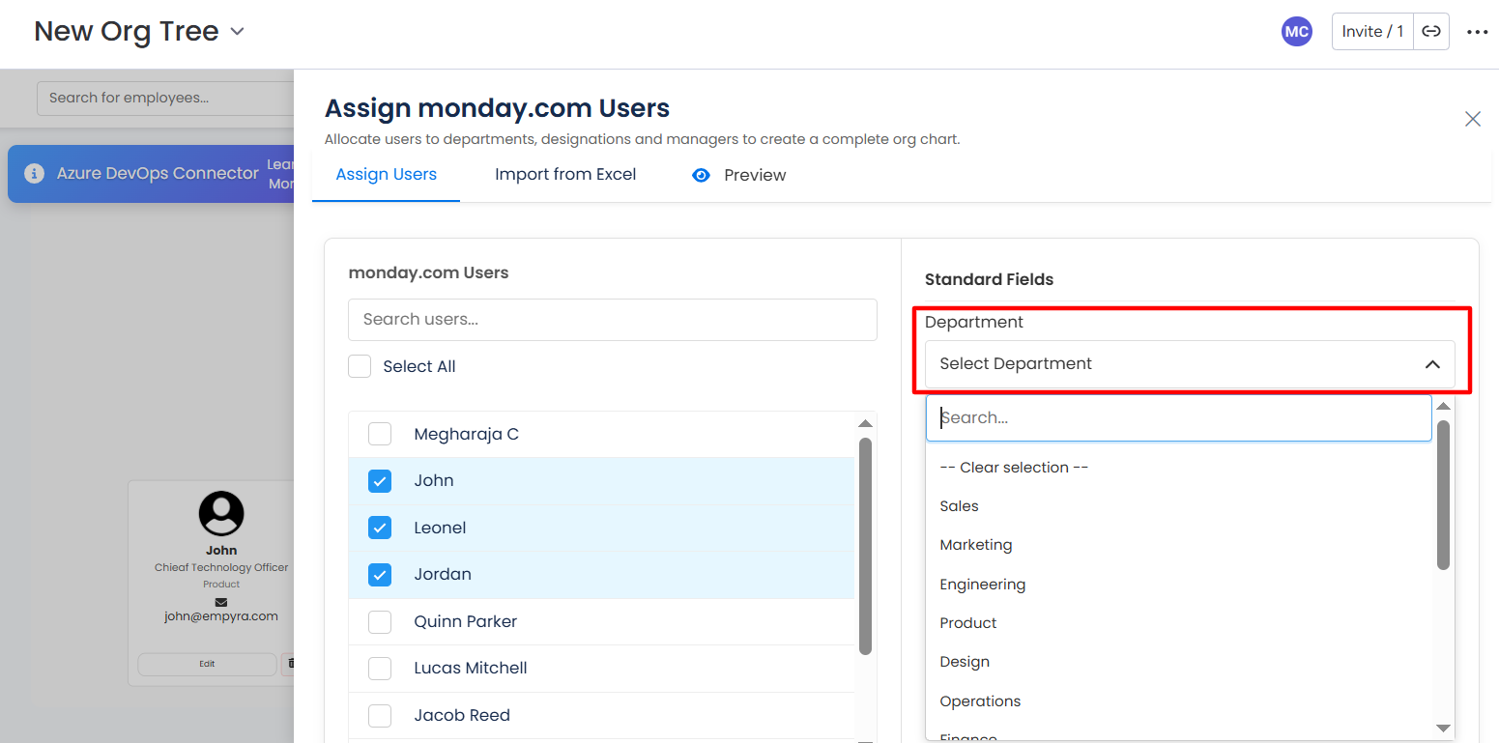Focus the Search users field
This screenshot has height=743, width=1499.
613,320
